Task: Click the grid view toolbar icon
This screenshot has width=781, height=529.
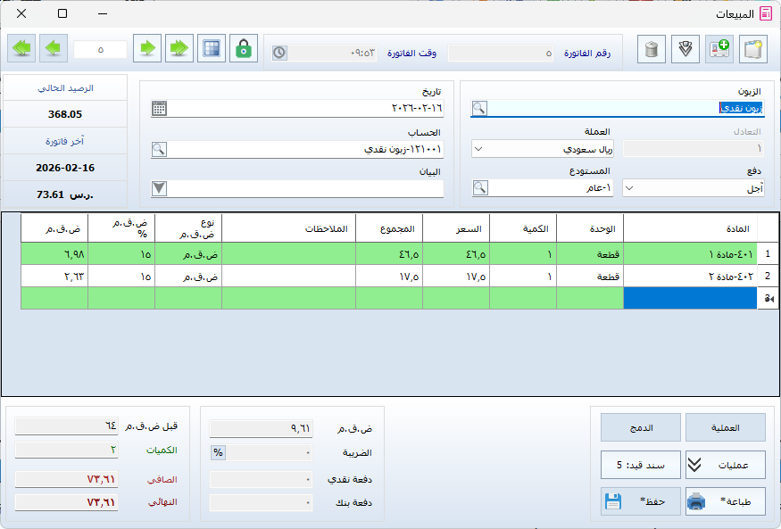Action: coord(212,49)
